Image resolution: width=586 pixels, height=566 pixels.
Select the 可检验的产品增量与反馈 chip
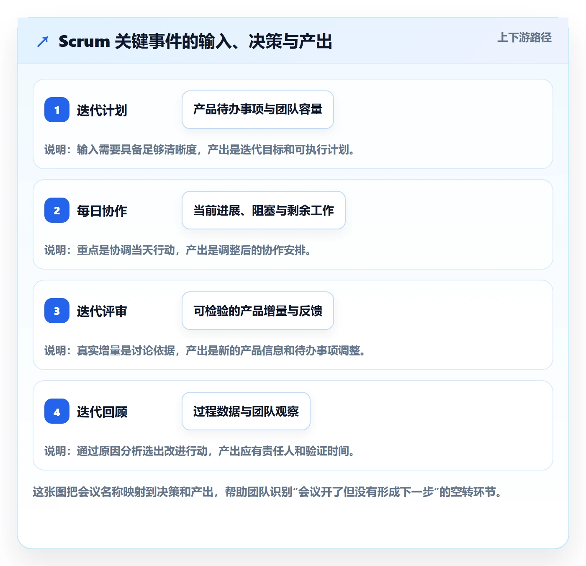(x=258, y=311)
